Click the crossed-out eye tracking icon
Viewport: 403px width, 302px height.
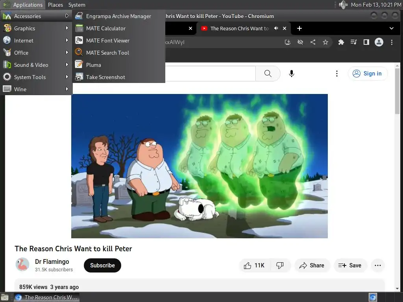pos(300,42)
